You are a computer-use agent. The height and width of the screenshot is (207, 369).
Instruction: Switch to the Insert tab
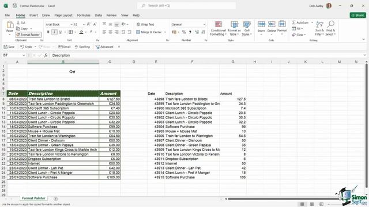click(33, 16)
